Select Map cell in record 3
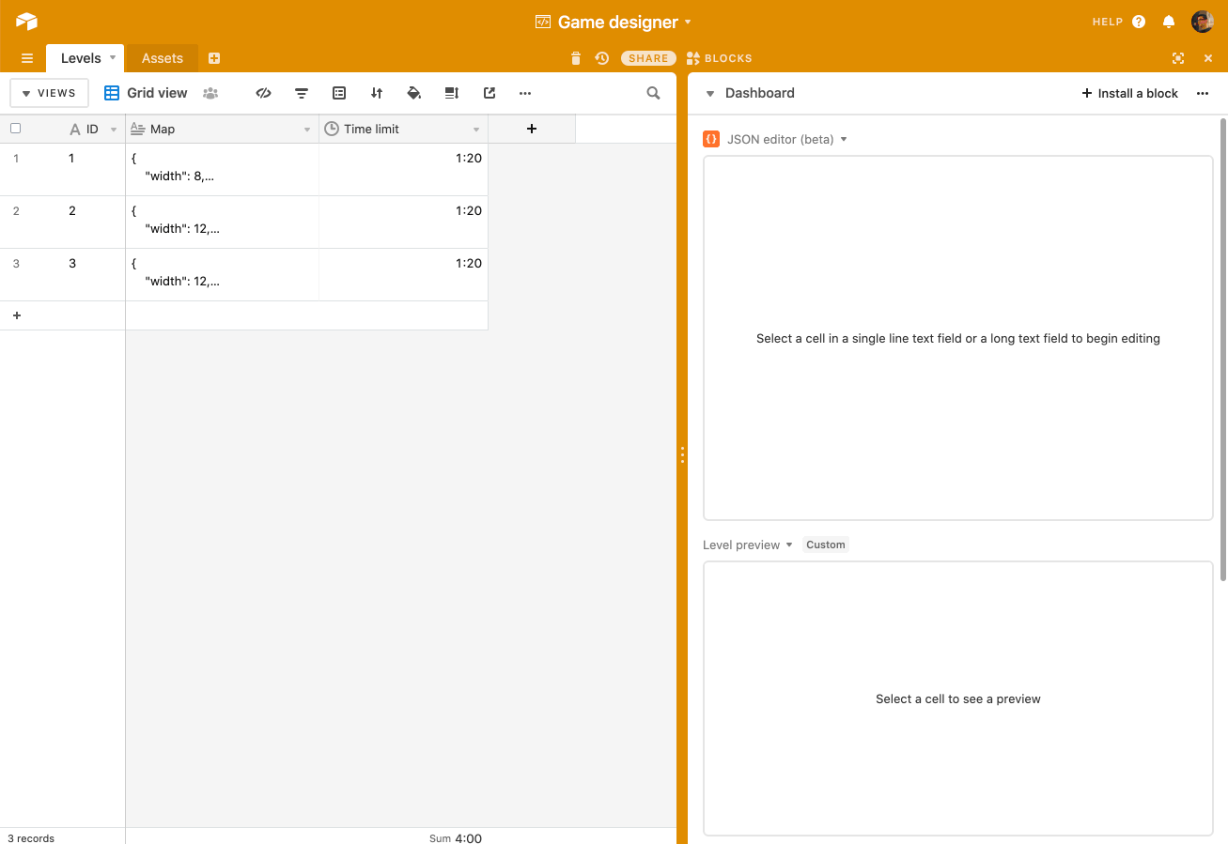The image size is (1228, 844). pos(223,274)
